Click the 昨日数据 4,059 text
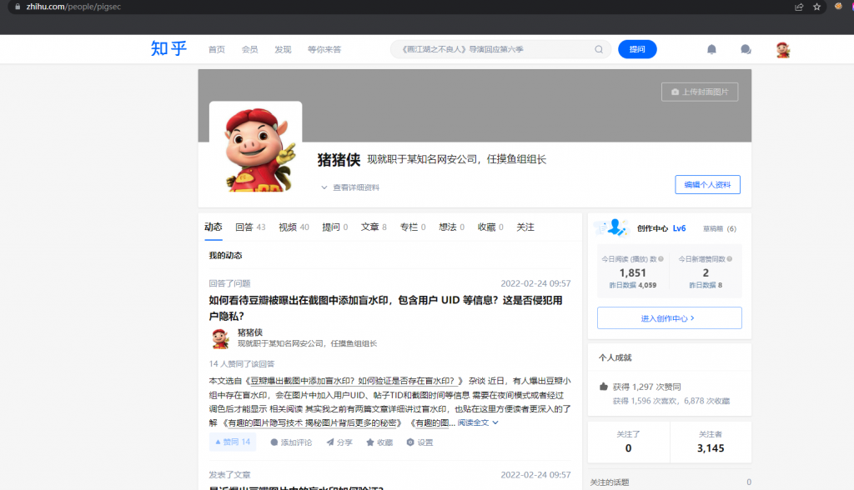The width and height of the screenshot is (854, 490). pyautogui.click(x=632, y=285)
